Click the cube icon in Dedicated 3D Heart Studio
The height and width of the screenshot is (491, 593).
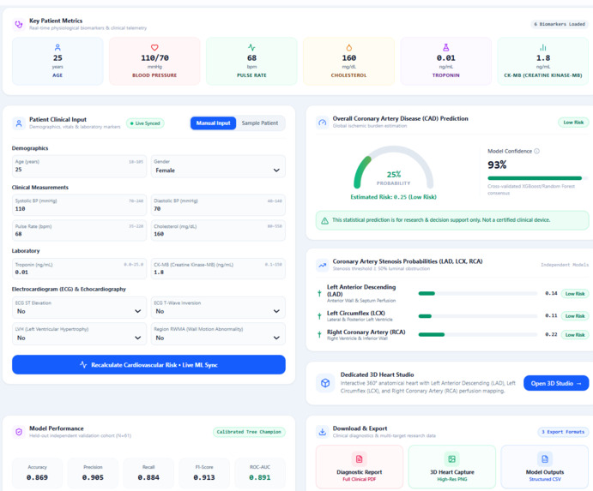click(325, 383)
